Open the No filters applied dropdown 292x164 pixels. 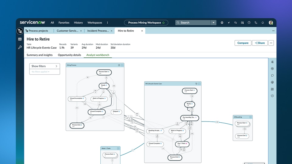40,72
